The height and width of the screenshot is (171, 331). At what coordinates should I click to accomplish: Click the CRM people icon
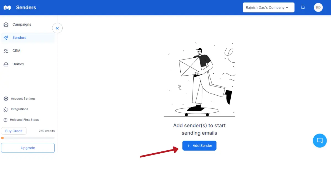click(6, 51)
